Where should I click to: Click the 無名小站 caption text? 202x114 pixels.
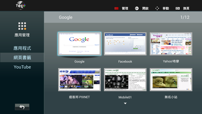[x=171, y=97]
